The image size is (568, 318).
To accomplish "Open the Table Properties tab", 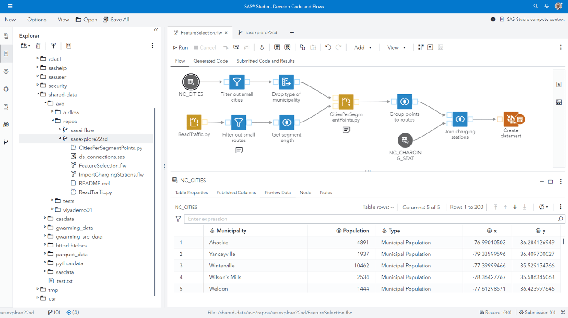I will [x=191, y=192].
